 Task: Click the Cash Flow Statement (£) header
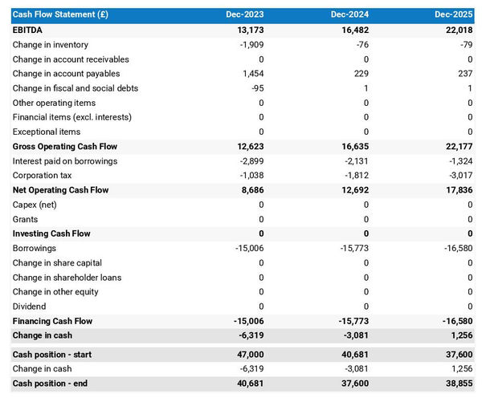(60, 14)
